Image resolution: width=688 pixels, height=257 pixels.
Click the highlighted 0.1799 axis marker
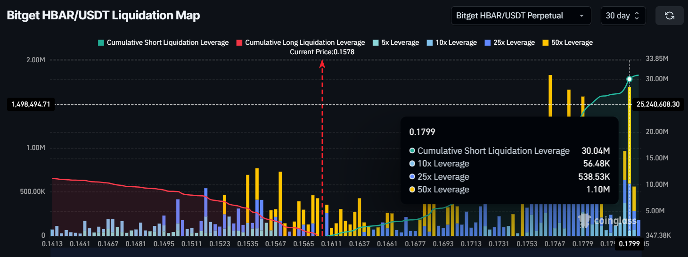click(629, 244)
